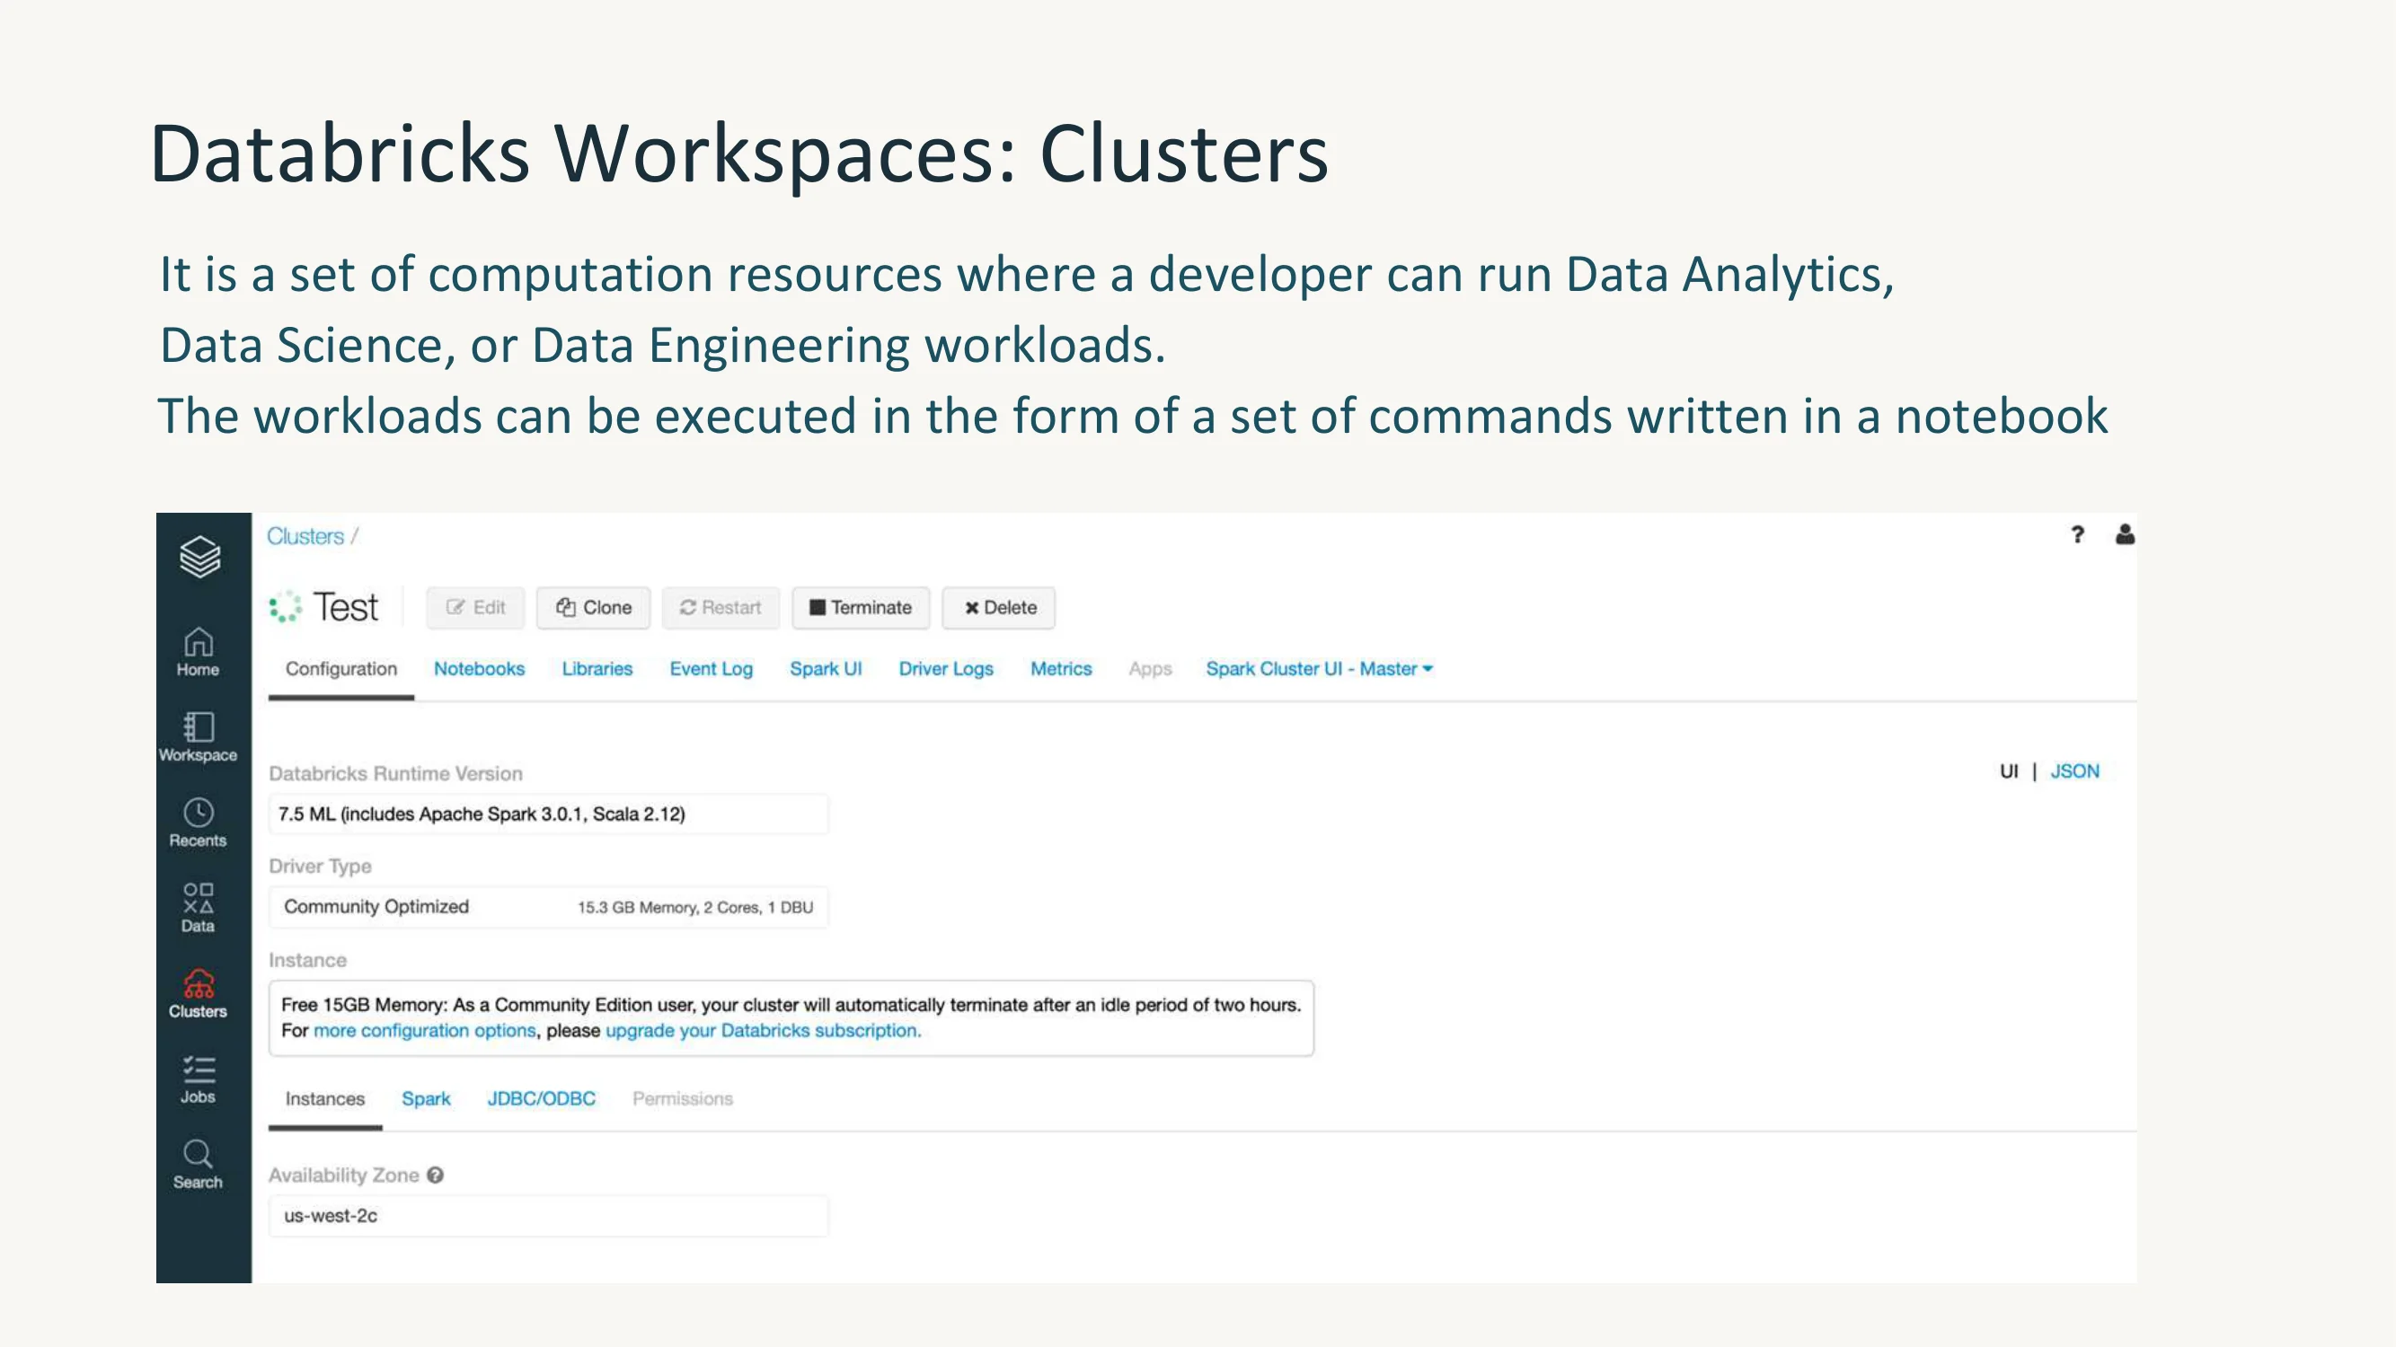Click the Availability Zone us-west-2c field

coord(548,1215)
